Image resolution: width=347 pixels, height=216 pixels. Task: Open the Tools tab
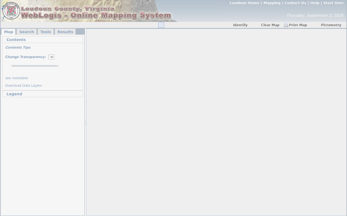coord(46,32)
